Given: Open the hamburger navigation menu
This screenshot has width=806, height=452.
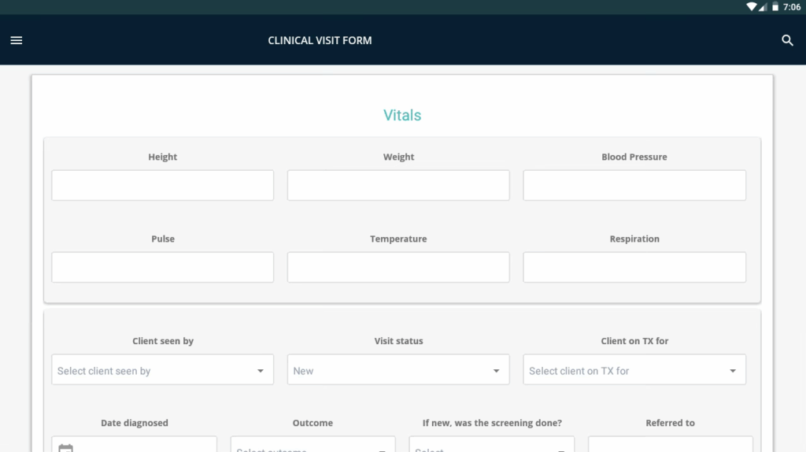Looking at the screenshot, I should pos(17,40).
